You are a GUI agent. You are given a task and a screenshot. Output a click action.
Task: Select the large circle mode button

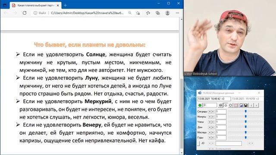click(x=230, y=105)
